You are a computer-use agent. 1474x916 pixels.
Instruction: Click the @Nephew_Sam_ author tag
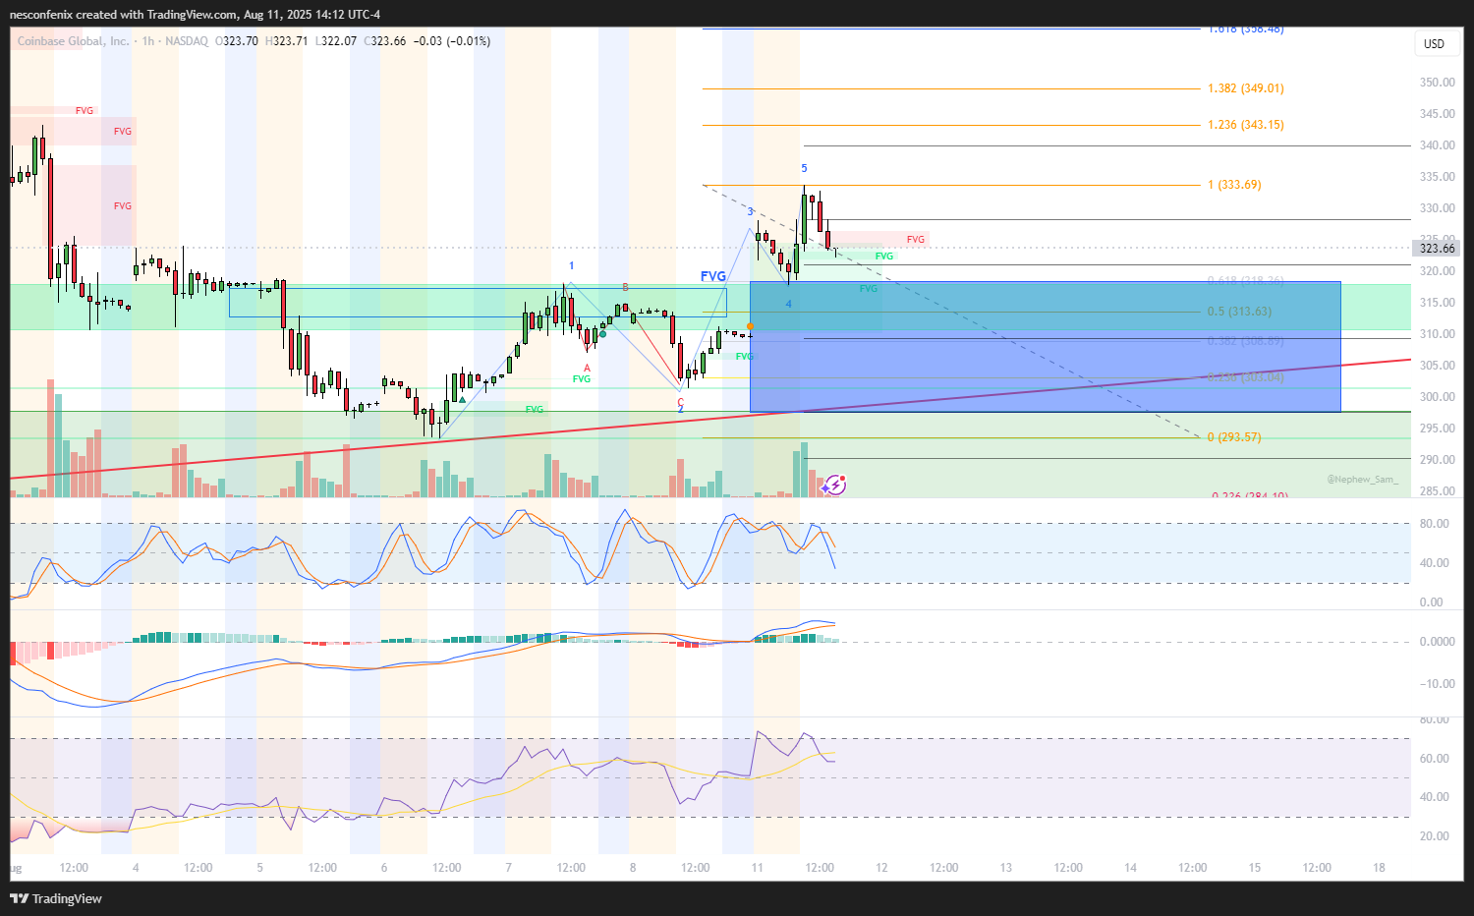pyautogui.click(x=1362, y=480)
